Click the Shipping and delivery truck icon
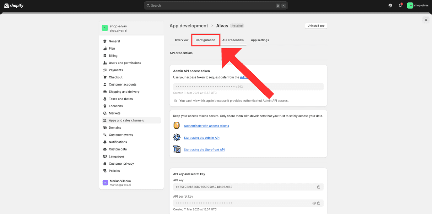Image resolution: width=432 pixels, height=214 pixels. tap(105, 92)
